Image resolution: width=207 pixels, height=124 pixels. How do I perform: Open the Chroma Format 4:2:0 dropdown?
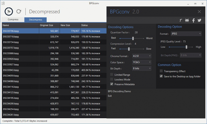[142, 56]
